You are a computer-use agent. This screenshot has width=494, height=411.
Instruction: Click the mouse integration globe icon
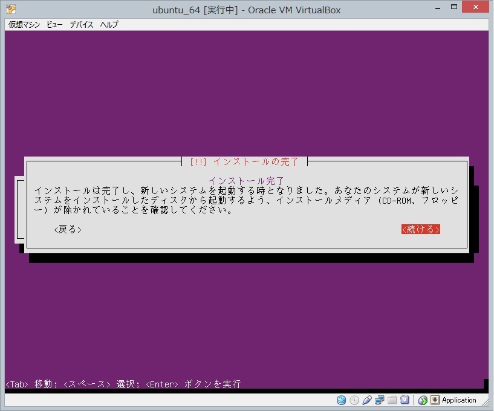423,400
